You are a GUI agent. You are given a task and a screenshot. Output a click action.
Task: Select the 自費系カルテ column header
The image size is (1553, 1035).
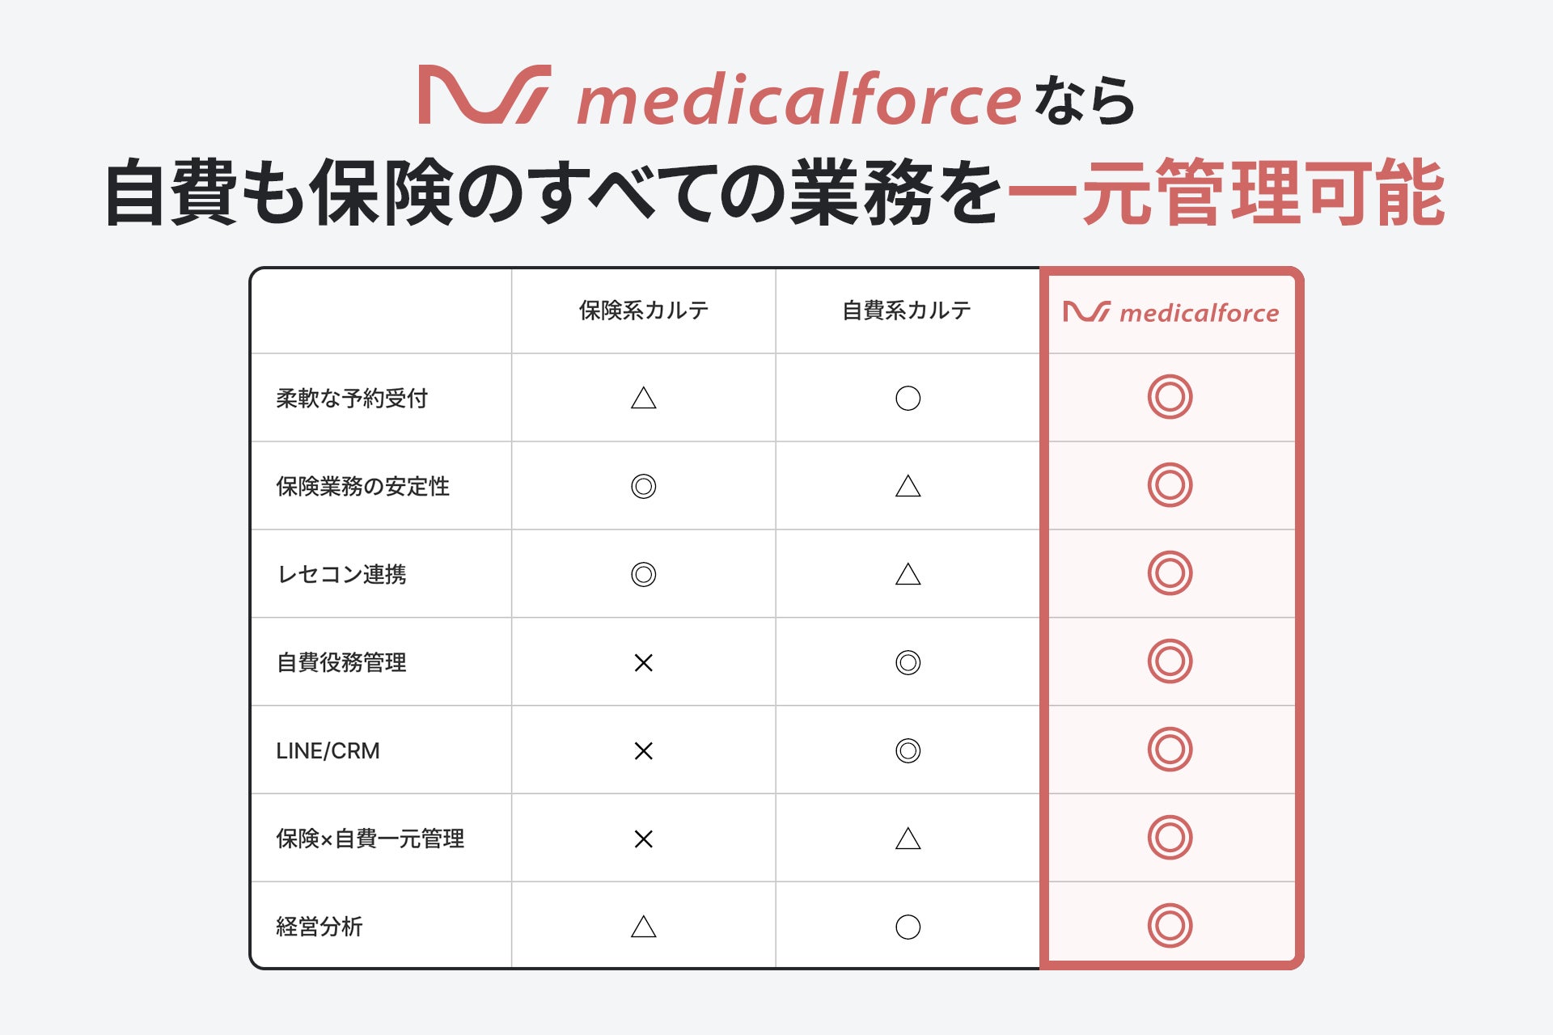tap(906, 310)
